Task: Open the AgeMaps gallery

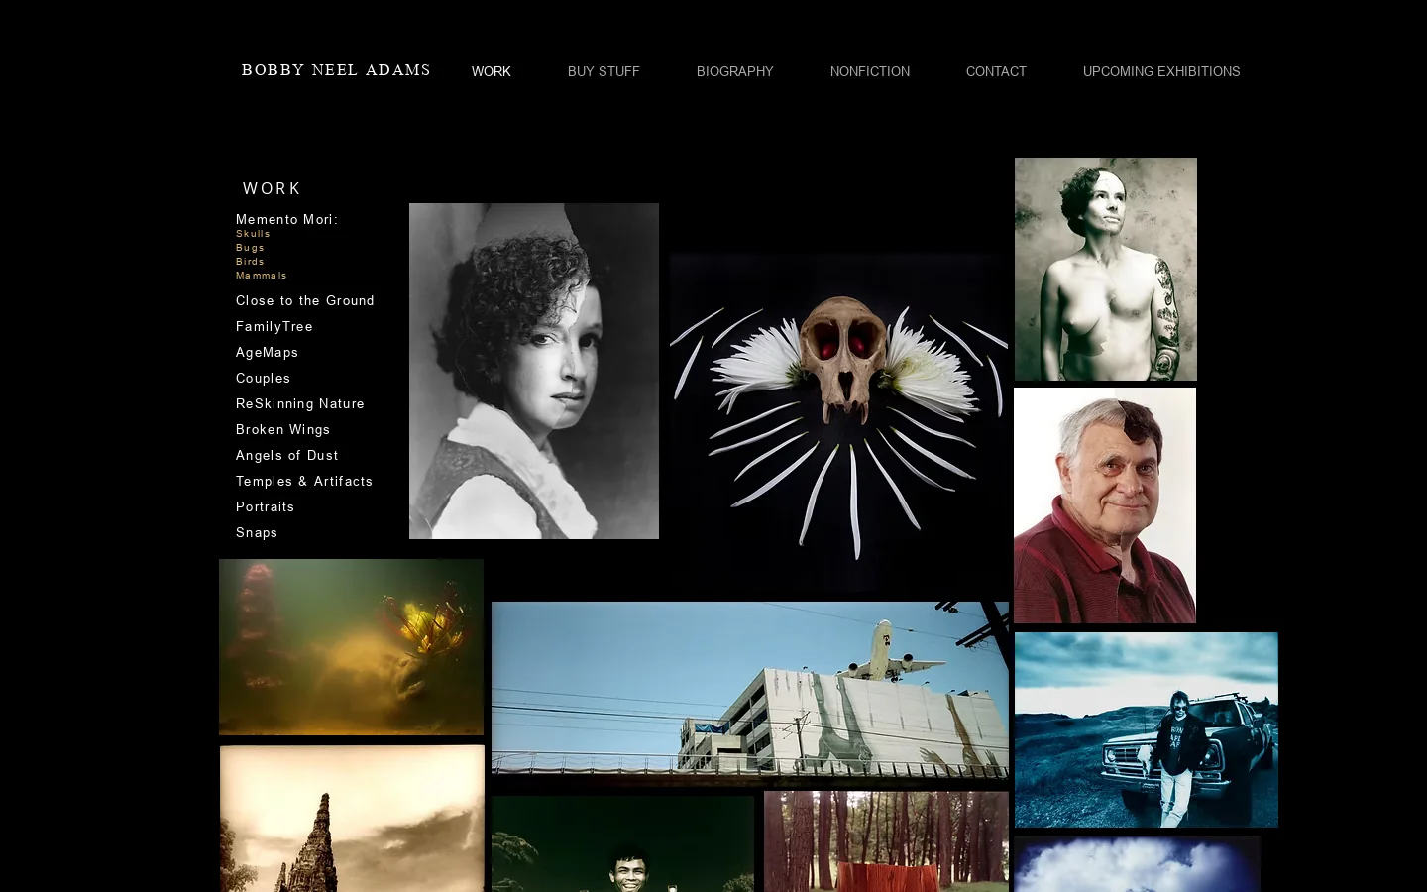Action: tap(267, 352)
